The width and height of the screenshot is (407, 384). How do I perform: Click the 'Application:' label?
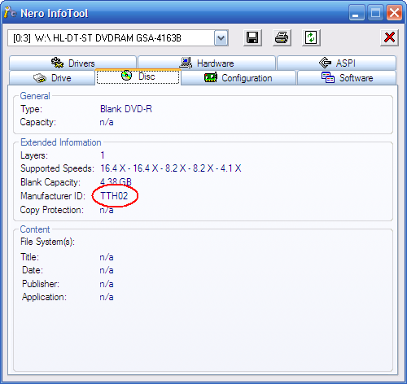[x=44, y=297]
